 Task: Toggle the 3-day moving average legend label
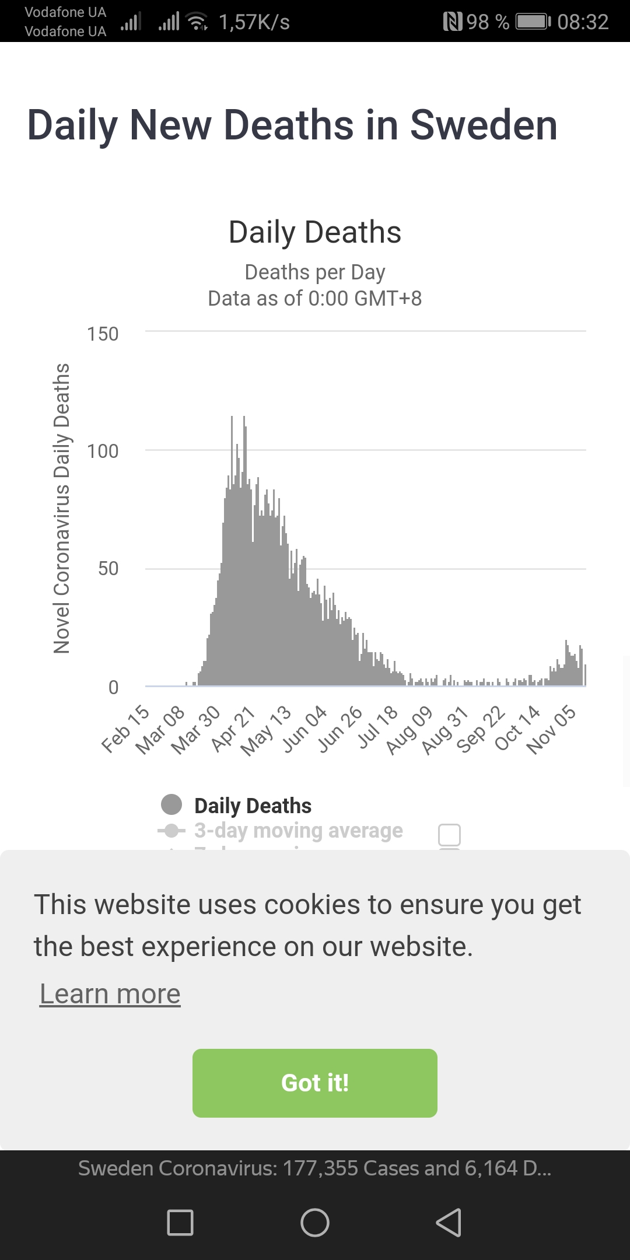(x=298, y=830)
